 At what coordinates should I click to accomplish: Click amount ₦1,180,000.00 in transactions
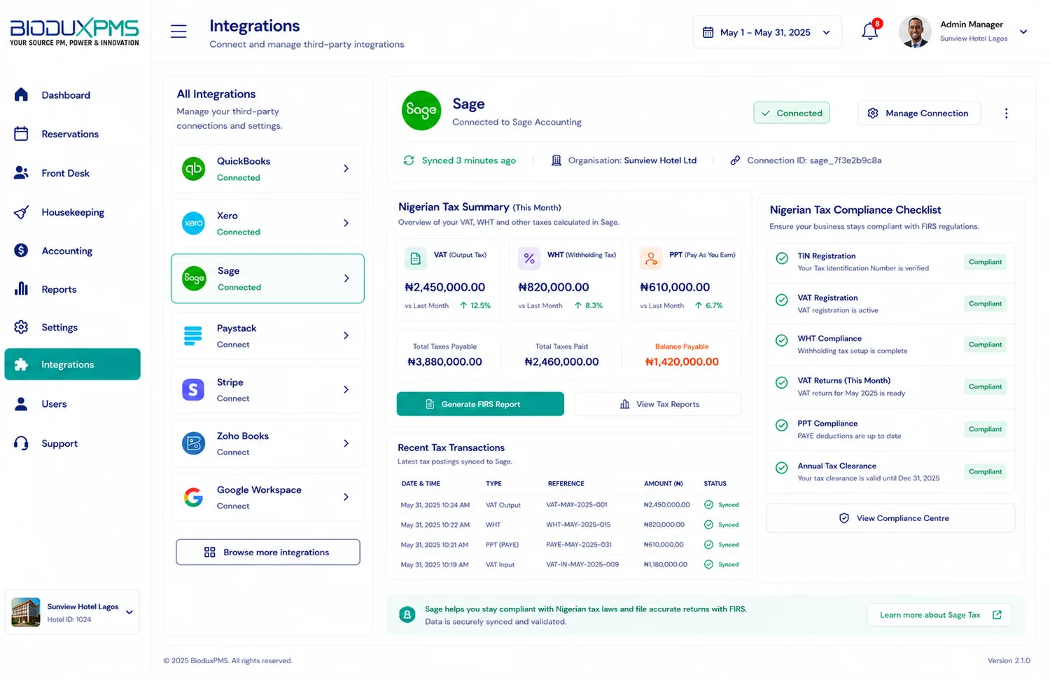[666, 564]
